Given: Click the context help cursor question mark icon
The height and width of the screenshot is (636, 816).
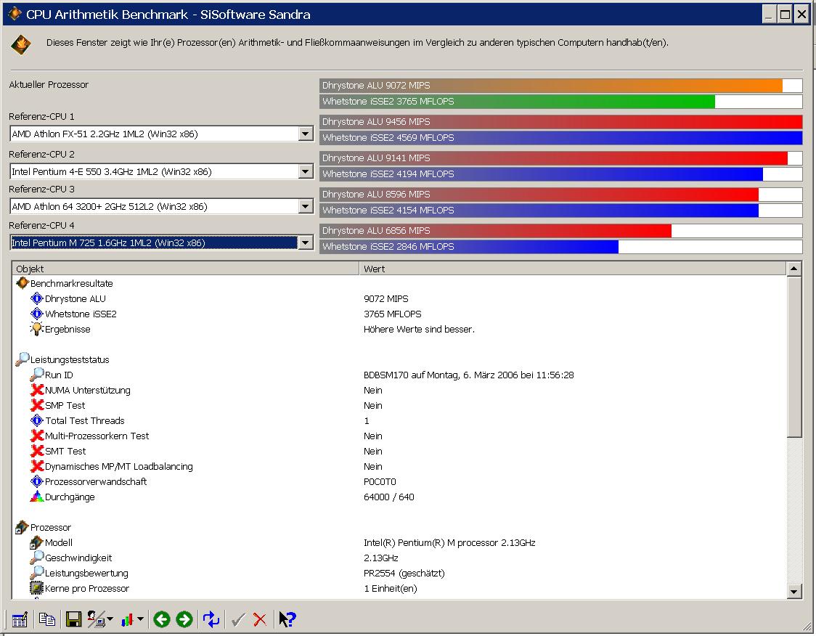Looking at the screenshot, I should pos(287,619).
